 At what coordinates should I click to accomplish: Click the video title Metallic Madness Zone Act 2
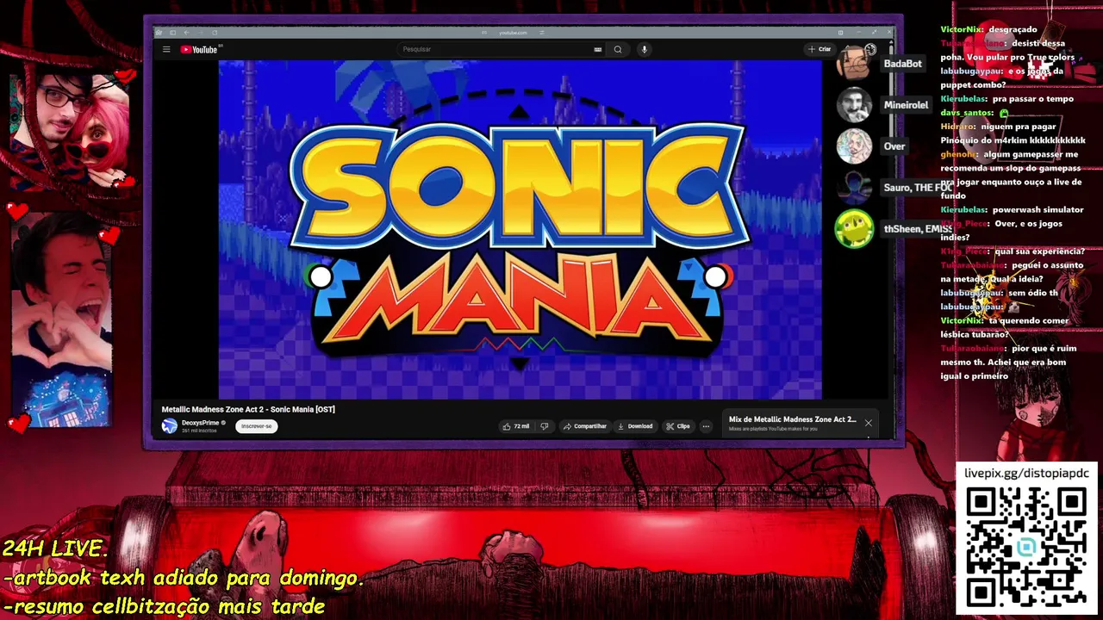(x=248, y=409)
